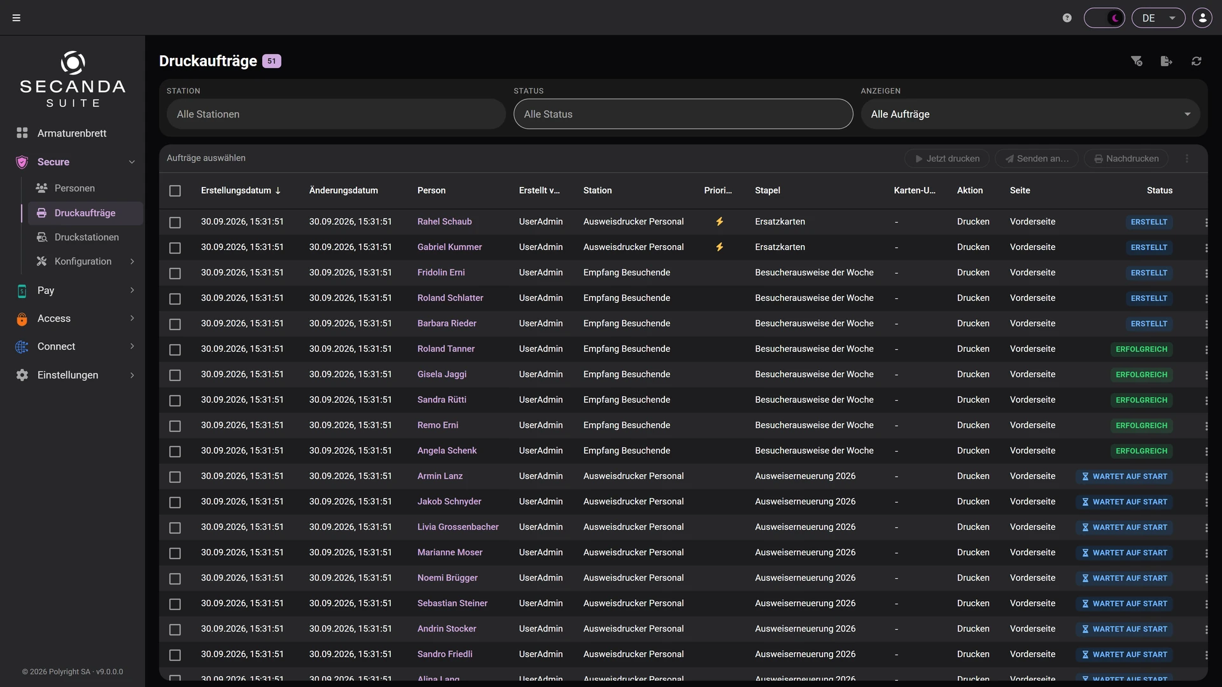Select checkbox for Roland Tanner row
The height and width of the screenshot is (687, 1222).
point(175,350)
